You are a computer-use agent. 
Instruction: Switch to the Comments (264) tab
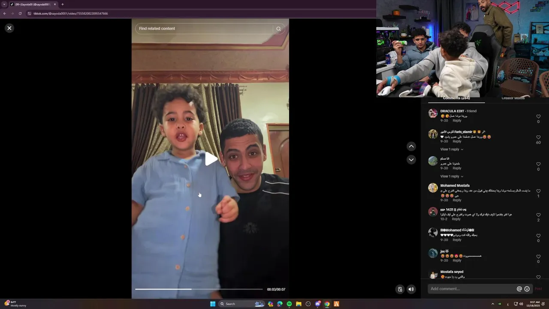pos(456,98)
